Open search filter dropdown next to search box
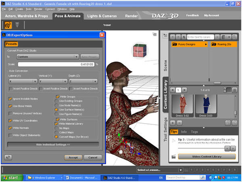242x182 pixels. [x=217, y=37]
